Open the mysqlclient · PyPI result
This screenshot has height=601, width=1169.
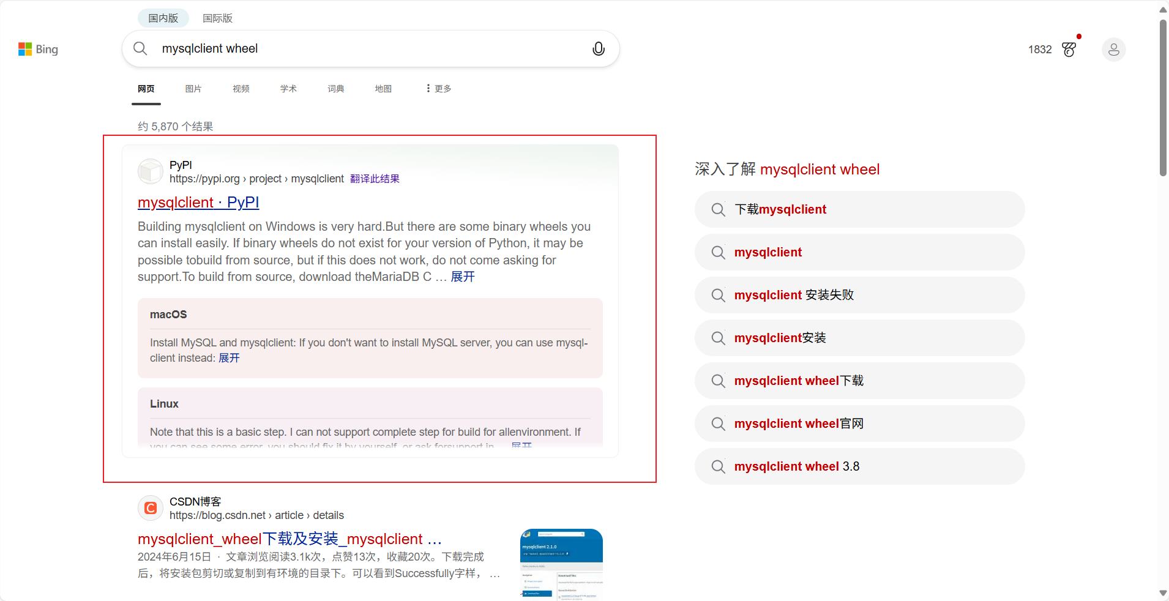(x=198, y=202)
